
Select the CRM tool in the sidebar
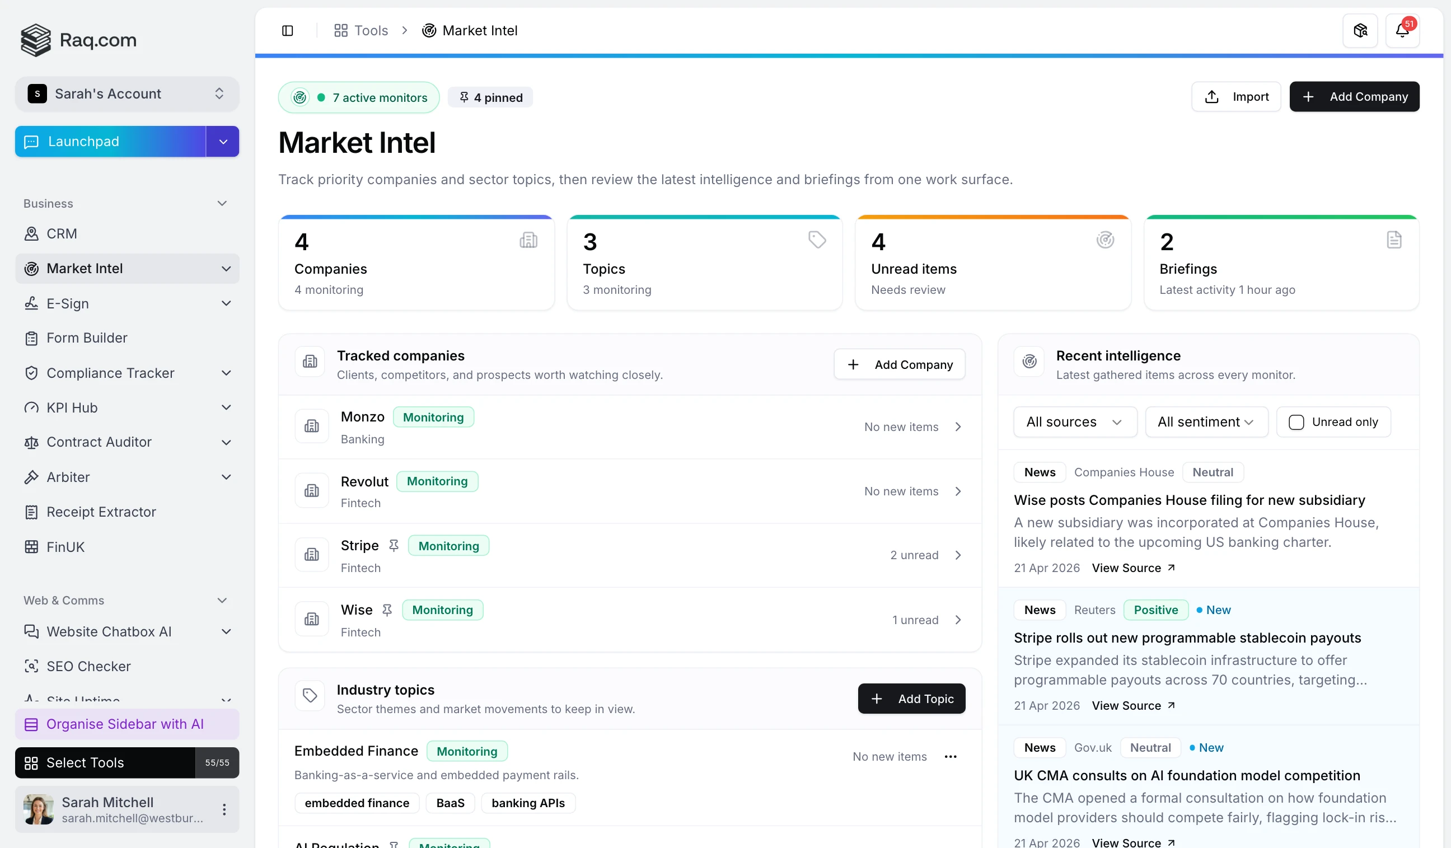click(x=61, y=234)
